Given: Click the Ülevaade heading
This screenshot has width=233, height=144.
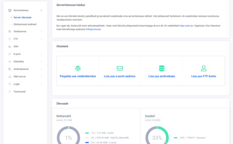Looking at the screenshot, I should pos(62,103).
